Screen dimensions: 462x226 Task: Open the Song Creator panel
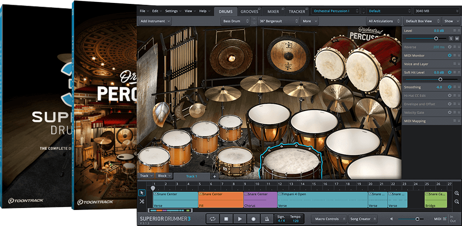[x=363, y=219]
